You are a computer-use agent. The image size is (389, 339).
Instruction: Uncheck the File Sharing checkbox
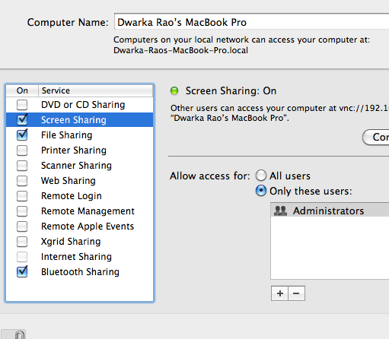22,135
